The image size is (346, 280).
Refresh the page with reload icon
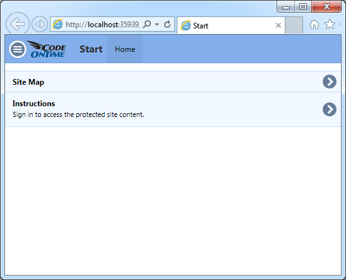[x=167, y=24]
